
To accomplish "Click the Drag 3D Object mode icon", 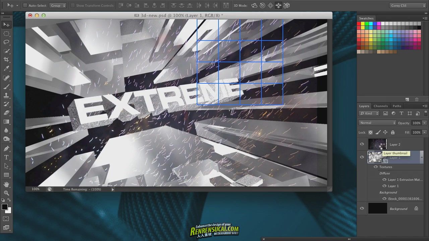I will (x=270, y=5).
